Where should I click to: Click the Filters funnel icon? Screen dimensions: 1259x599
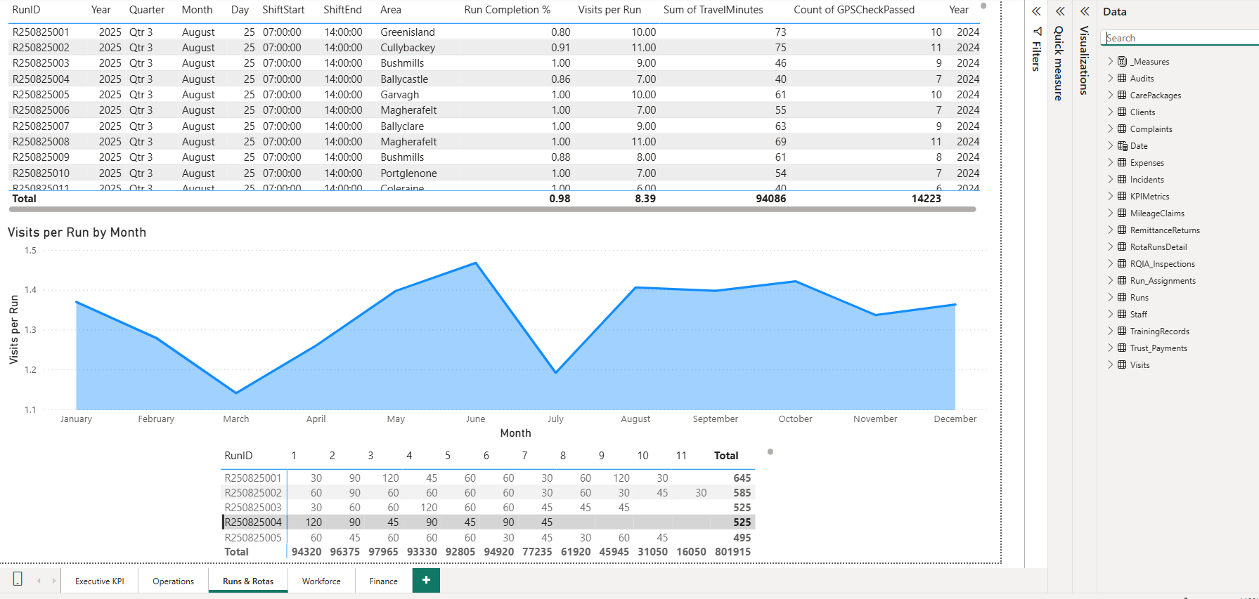tap(1037, 32)
